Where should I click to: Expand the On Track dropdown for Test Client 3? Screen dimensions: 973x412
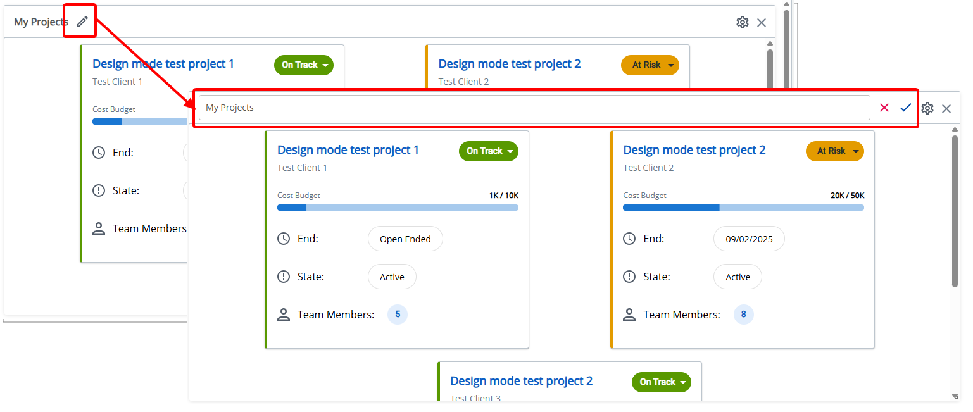click(x=661, y=382)
